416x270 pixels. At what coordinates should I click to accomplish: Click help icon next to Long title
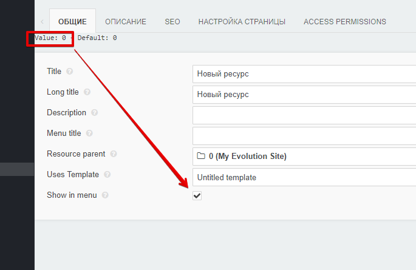[x=87, y=92]
